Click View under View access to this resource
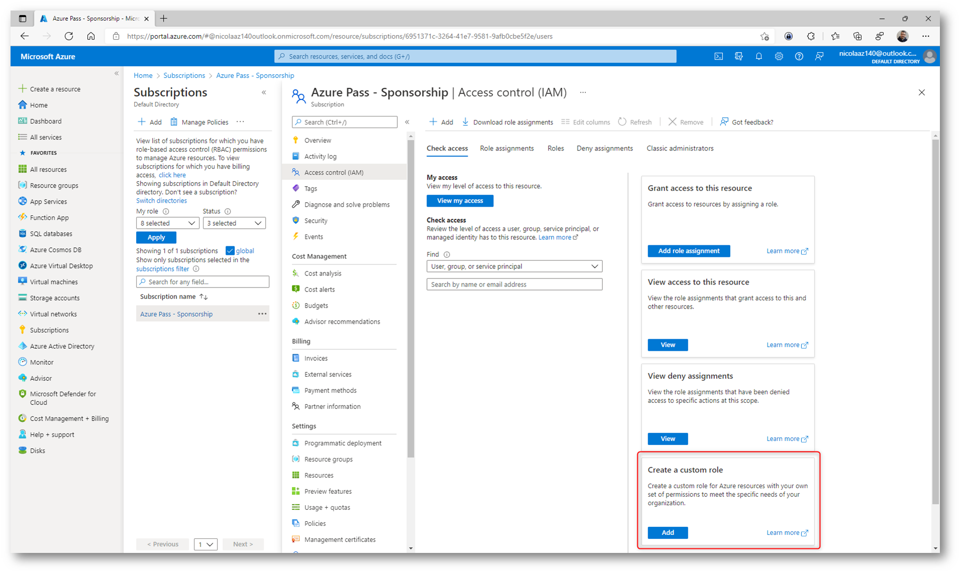Screen dimensions: 961x574 (667, 345)
